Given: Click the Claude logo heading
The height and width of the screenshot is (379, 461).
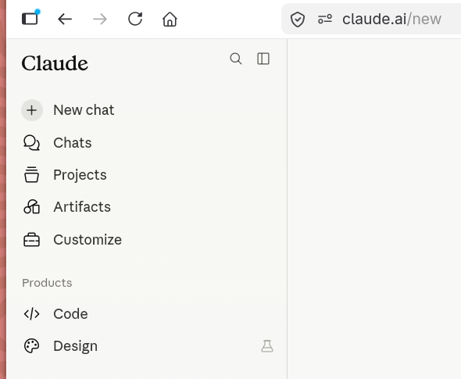Looking at the screenshot, I should point(55,63).
